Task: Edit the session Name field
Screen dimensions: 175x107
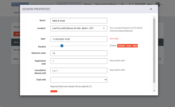Action: [79, 21]
